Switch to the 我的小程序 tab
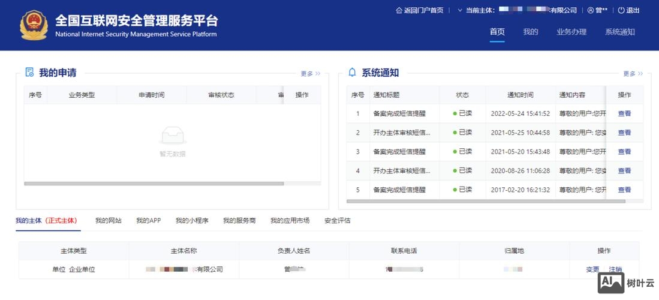Viewport: 659px width, 300px height. [x=192, y=220]
